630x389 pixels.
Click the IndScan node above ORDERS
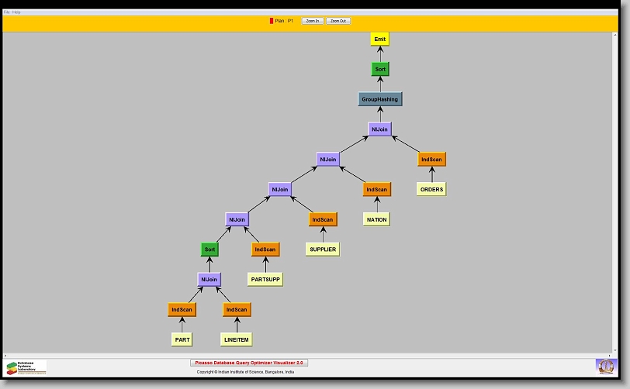coord(431,160)
